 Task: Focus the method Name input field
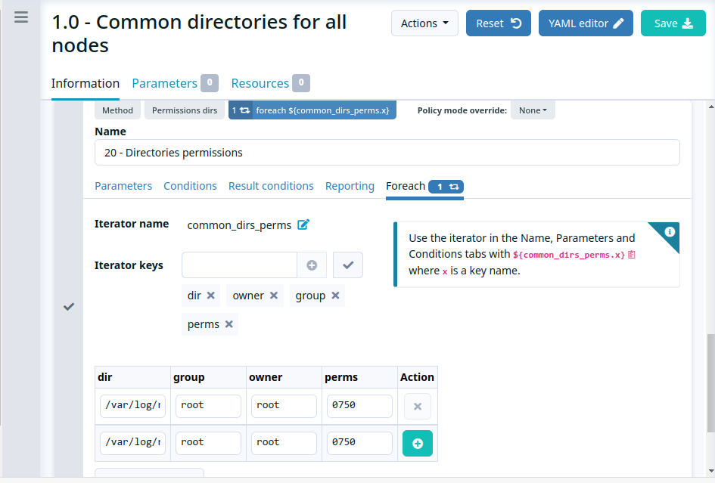click(387, 153)
